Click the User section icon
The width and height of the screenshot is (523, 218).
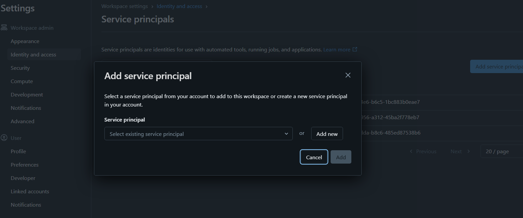click(x=4, y=138)
